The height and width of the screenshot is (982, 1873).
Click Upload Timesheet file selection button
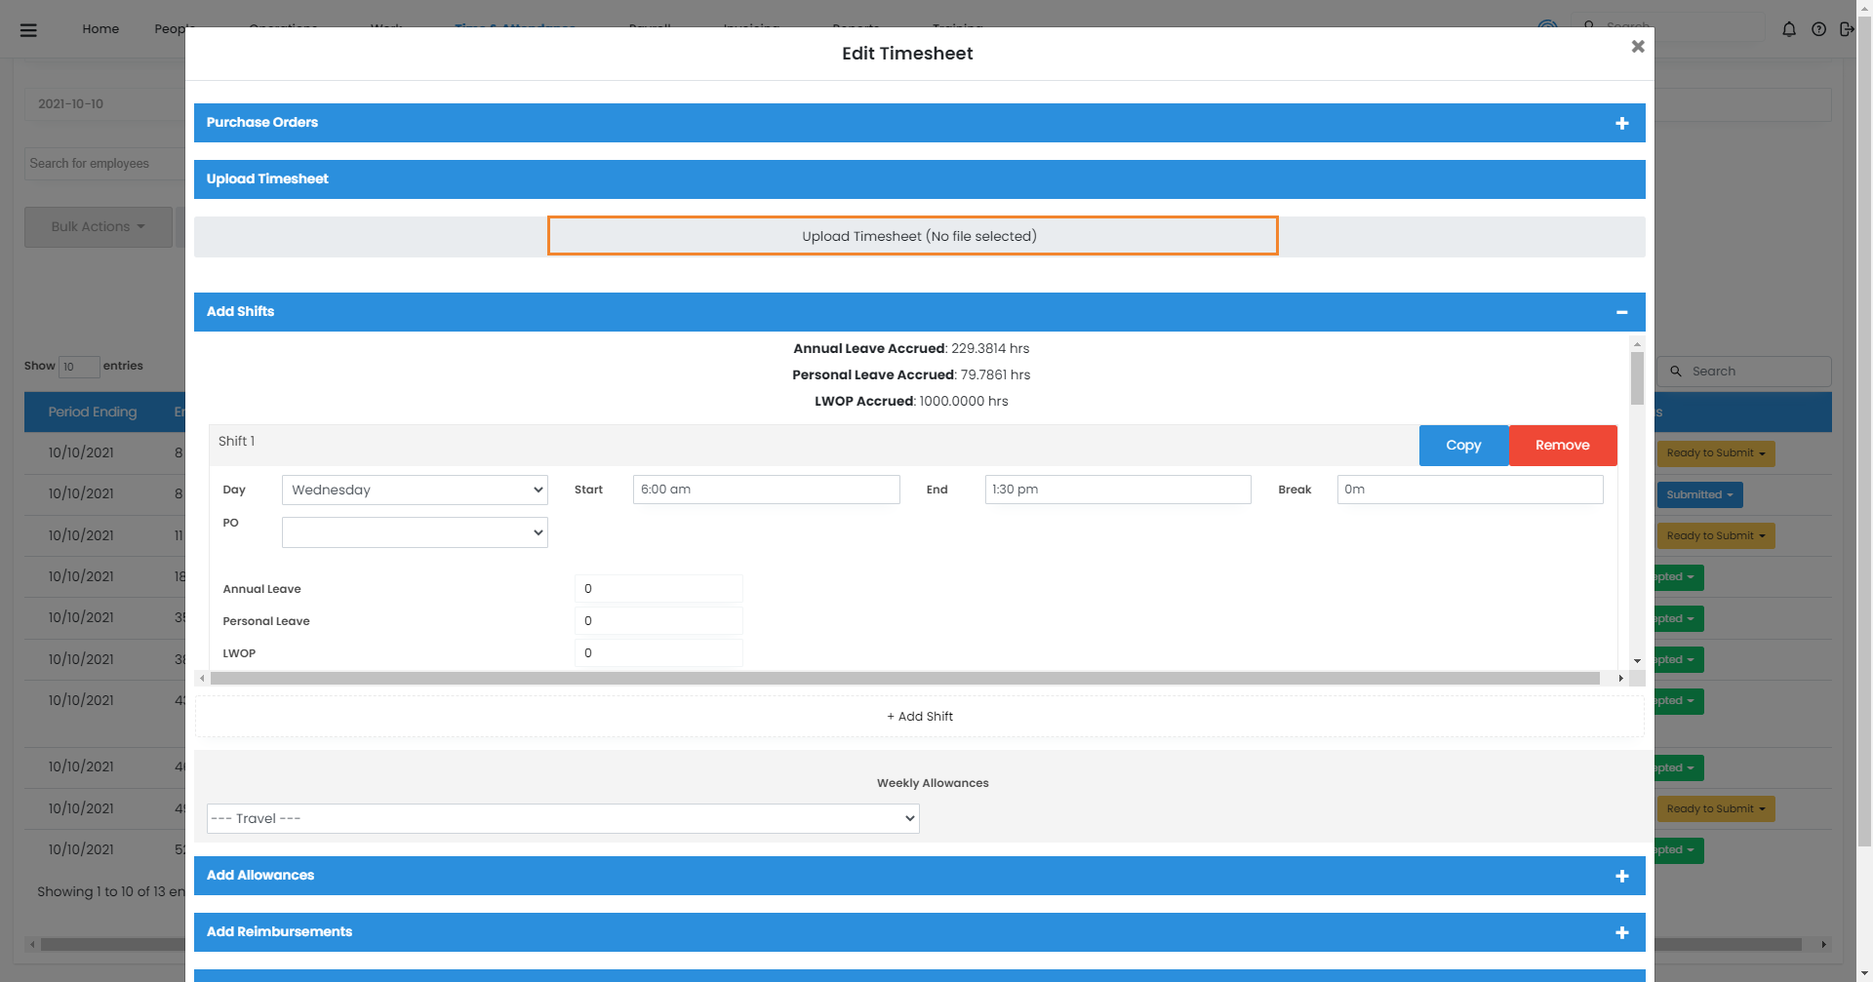click(912, 236)
